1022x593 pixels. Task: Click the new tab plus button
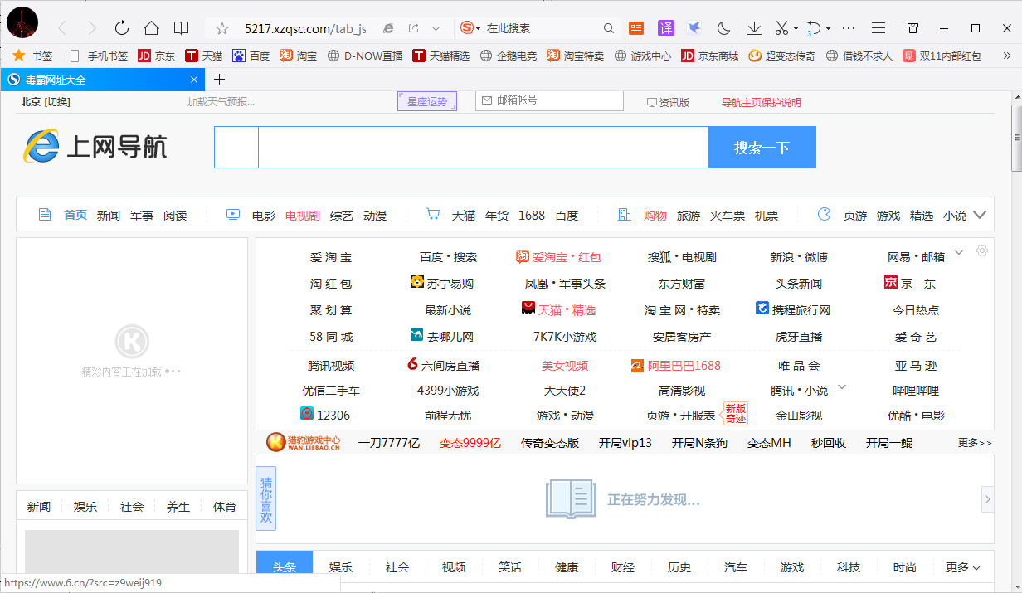click(217, 80)
